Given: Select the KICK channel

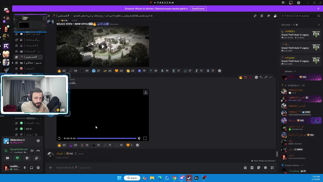Looking at the screenshot, I should coord(28,129).
